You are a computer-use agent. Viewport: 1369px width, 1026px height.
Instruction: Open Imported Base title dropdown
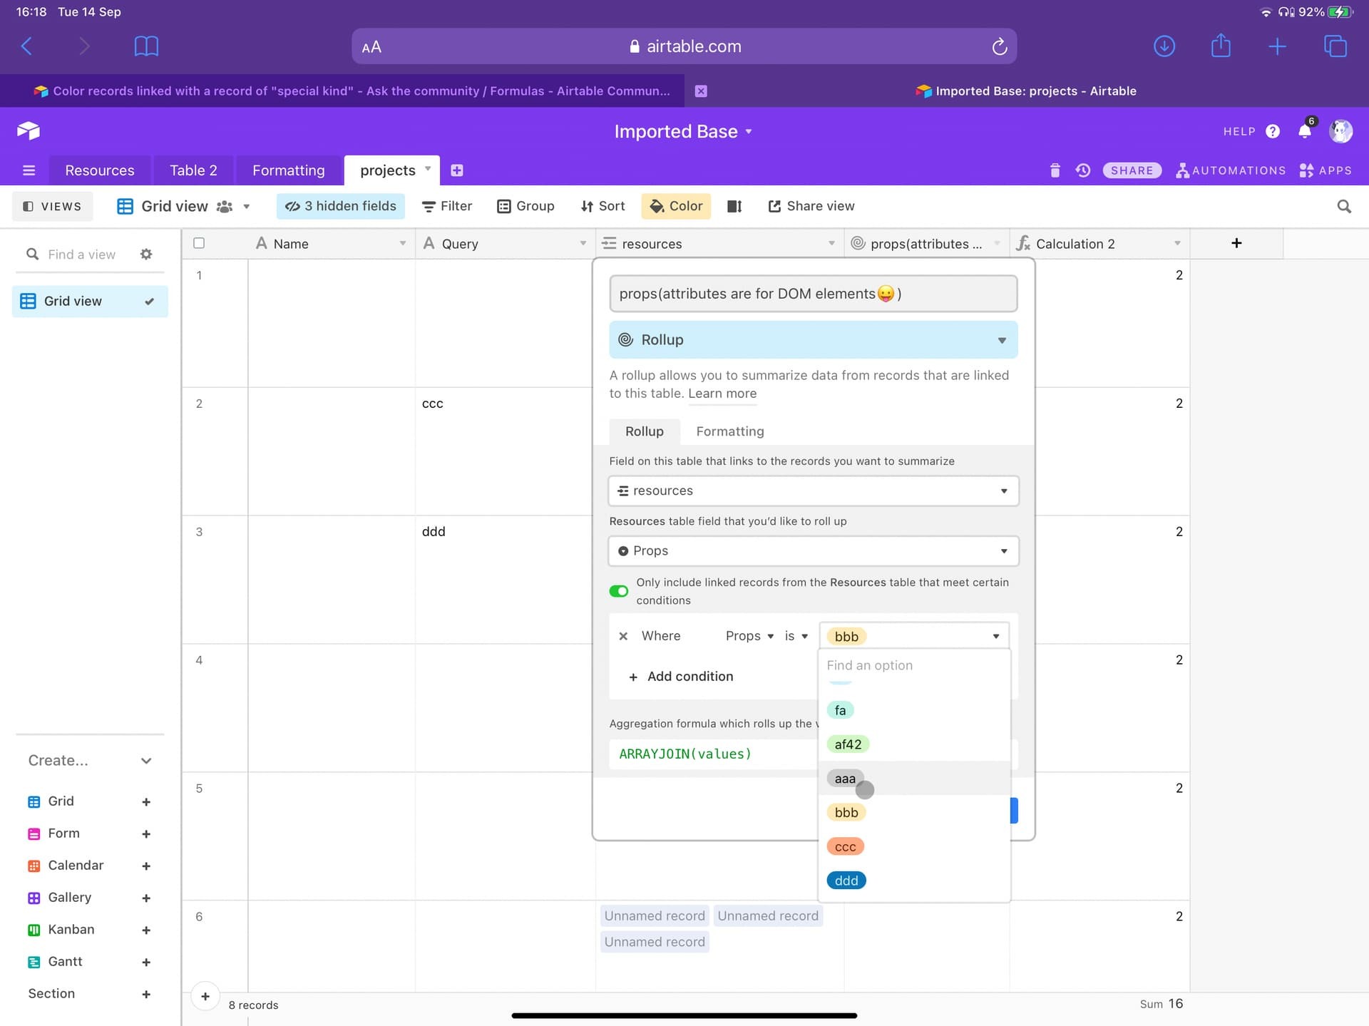tap(749, 132)
